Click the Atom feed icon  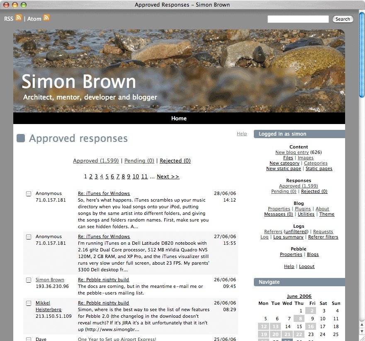46,18
